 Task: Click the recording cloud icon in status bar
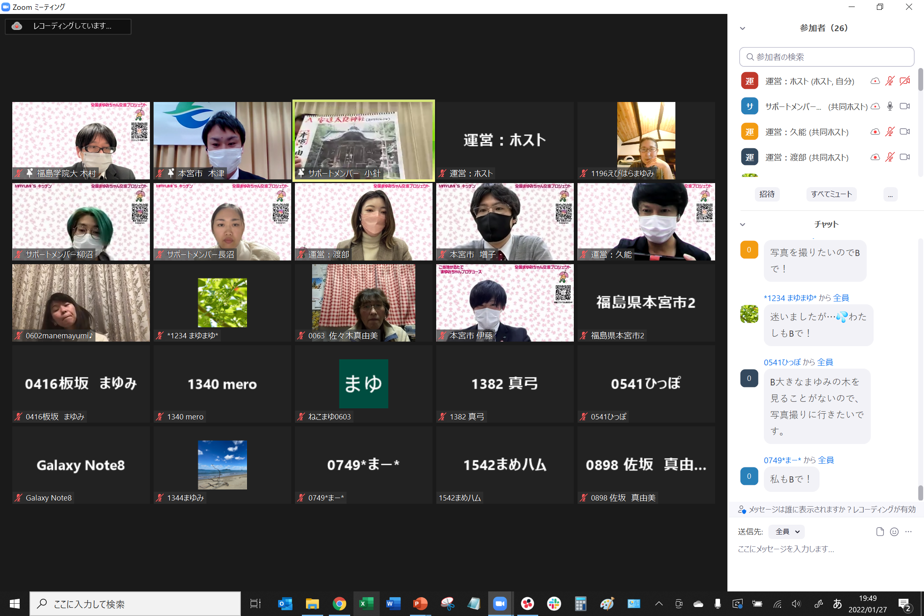point(17,26)
